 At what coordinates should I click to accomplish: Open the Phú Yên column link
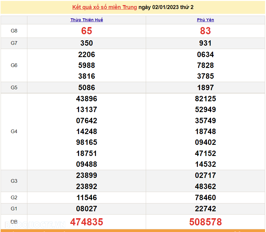coord(205,20)
